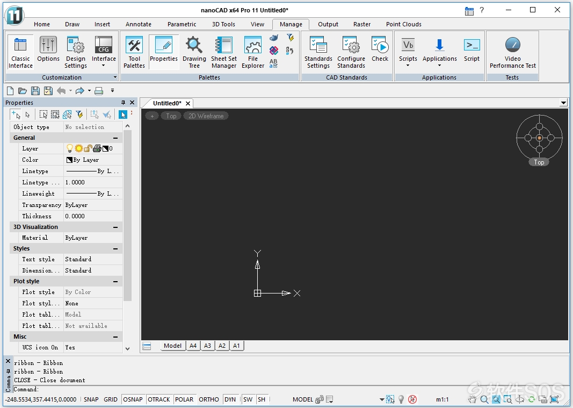Viewport: 573px width, 408px height.
Task: Collapse the General properties section
Action: 115,138
